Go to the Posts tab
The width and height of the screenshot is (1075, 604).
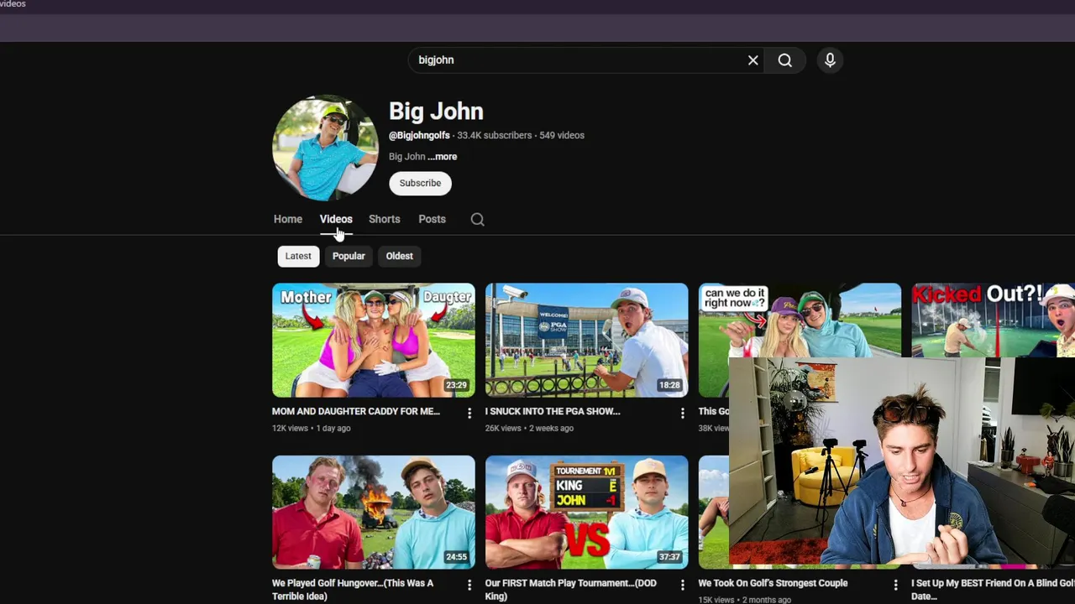click(432, 219)
